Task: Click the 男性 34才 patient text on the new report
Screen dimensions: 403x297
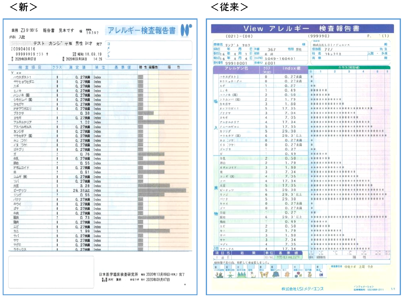Action: click(x=84, y=43)
